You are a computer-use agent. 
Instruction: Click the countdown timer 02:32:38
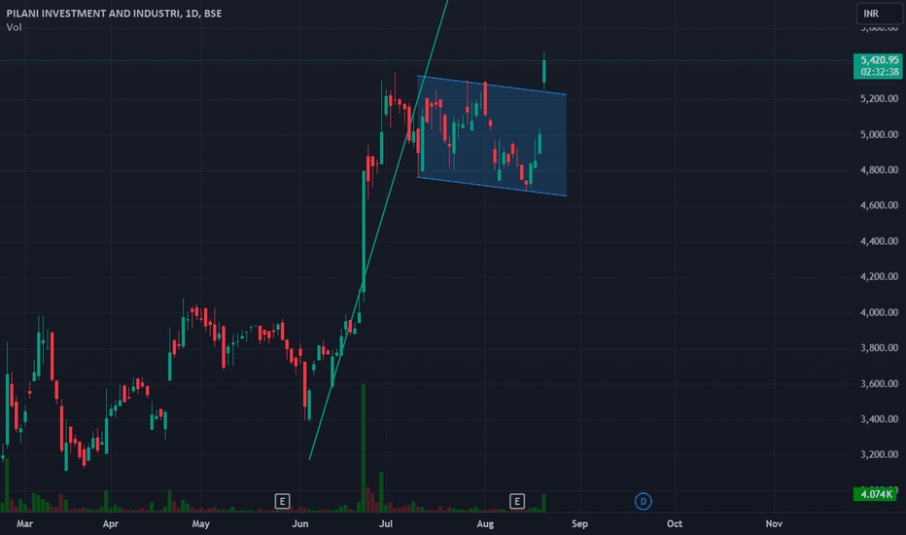tap(879, 72)
